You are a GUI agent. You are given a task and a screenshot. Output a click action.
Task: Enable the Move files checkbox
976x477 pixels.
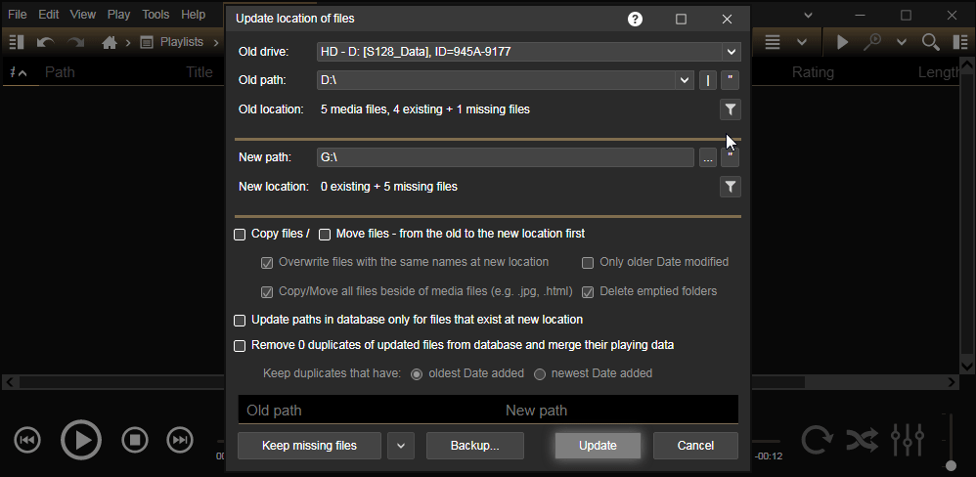(325, 235)
